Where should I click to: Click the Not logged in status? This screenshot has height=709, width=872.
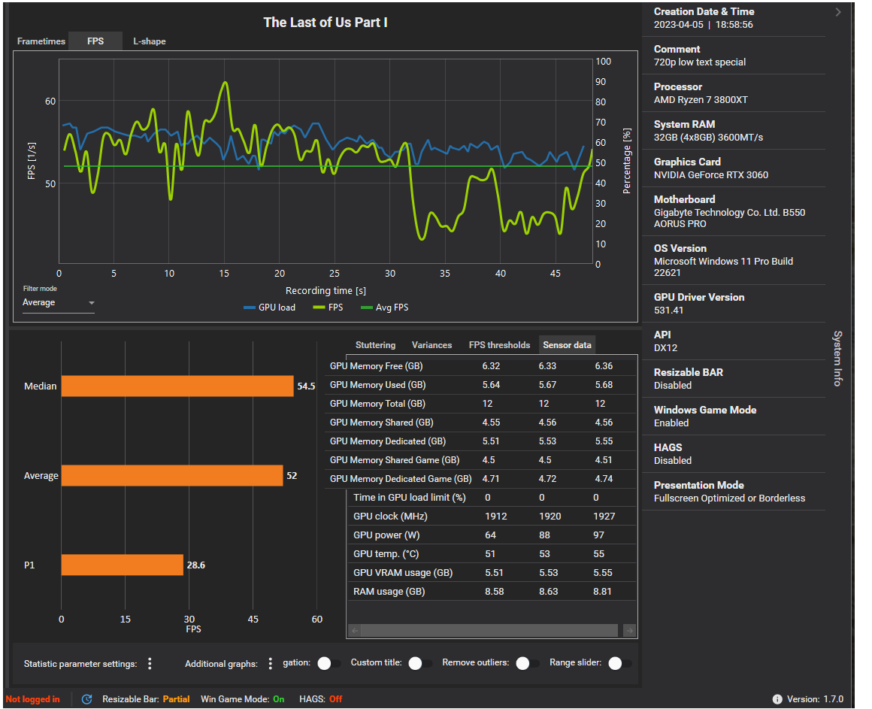[x=33, y=699]
